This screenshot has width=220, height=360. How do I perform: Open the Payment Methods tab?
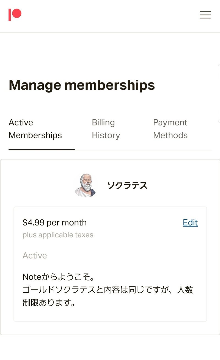tap(170, 129)
